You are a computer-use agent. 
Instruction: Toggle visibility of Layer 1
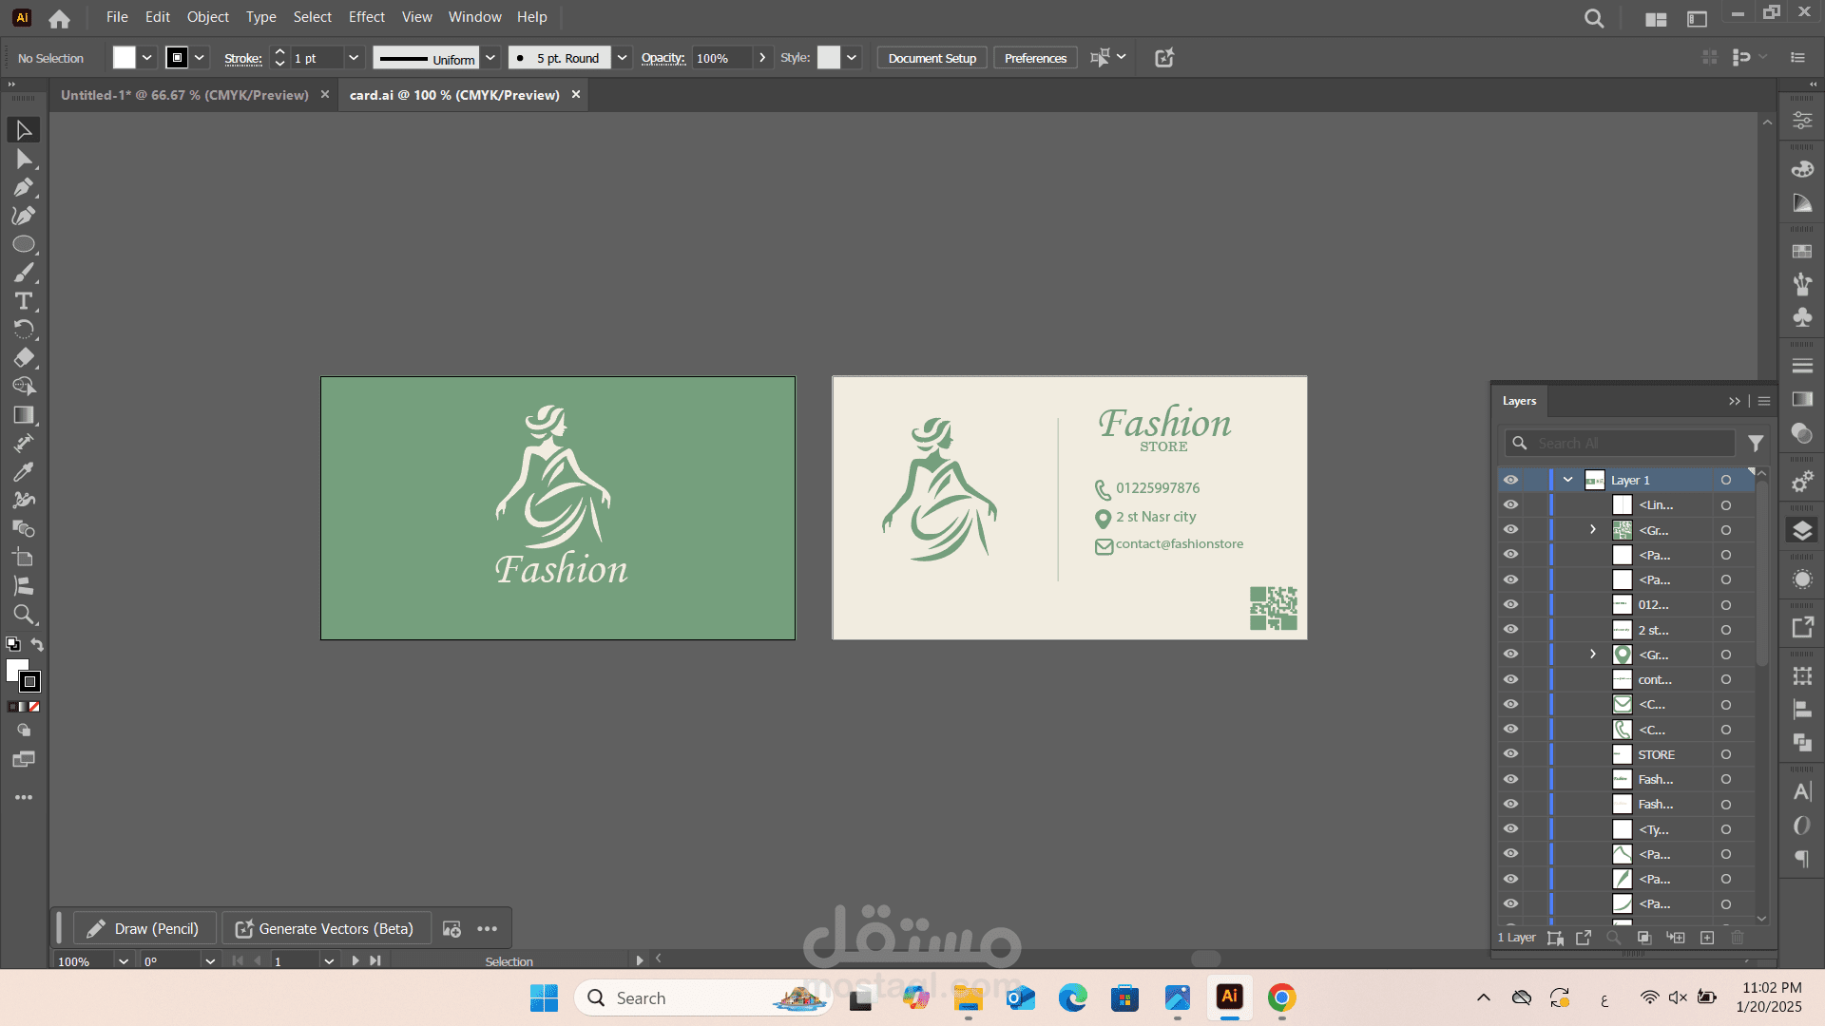pyautogui.click(x=1510, y=480)
